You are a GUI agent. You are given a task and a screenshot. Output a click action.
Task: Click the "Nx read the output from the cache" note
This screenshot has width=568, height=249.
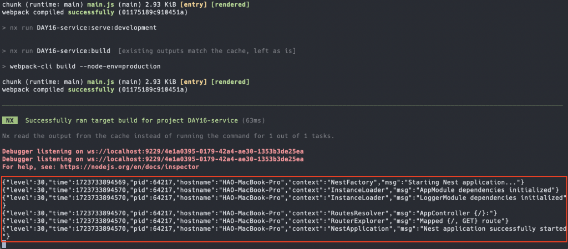coord(168,136)
